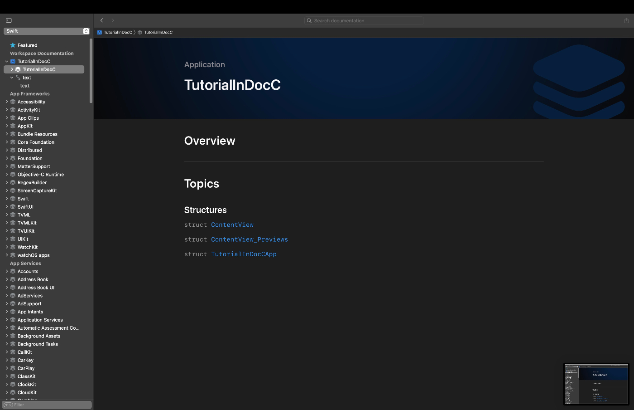Screen dimensions: 634x410
Task: Collapse the text tutorial node
Action: coord(12,78)
